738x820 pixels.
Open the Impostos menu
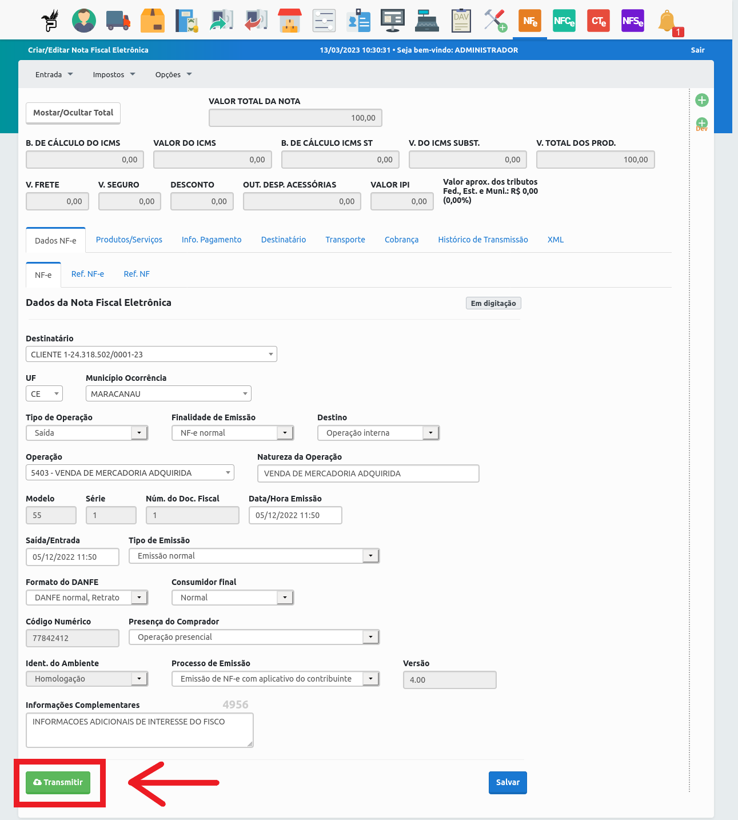[114, 74]
